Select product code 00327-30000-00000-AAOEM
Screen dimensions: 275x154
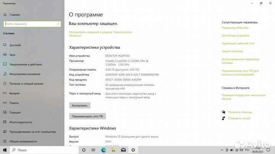click(123, 80)
